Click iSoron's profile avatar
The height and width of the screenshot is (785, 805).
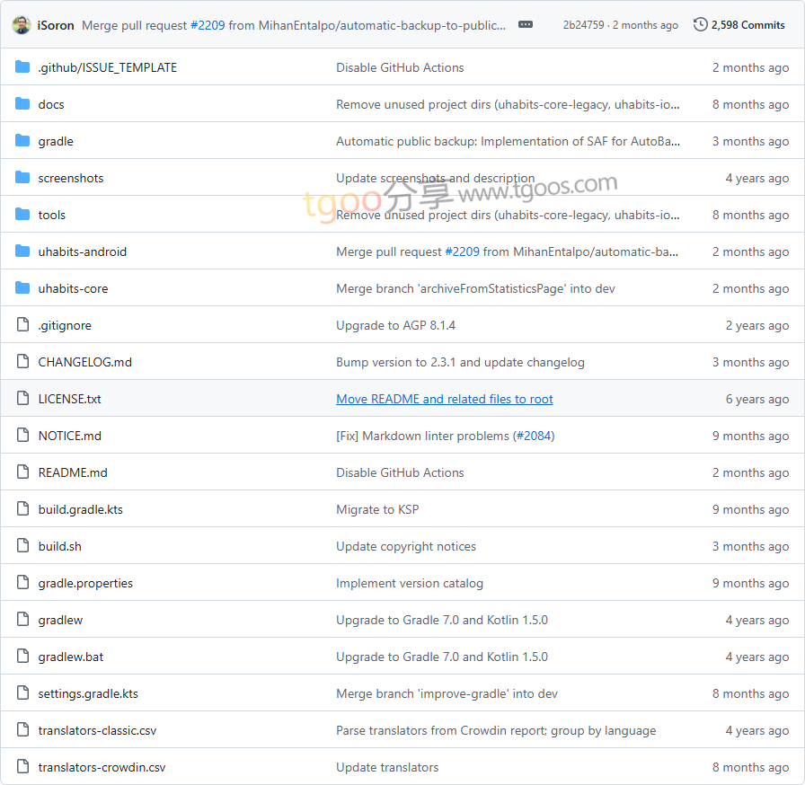click(x=22, y=25)
